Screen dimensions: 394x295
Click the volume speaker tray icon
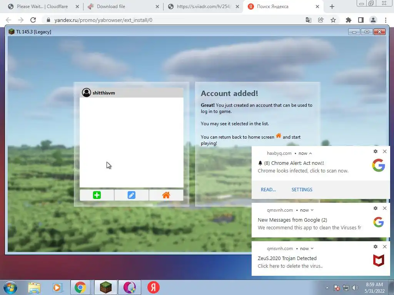(355, 288)
